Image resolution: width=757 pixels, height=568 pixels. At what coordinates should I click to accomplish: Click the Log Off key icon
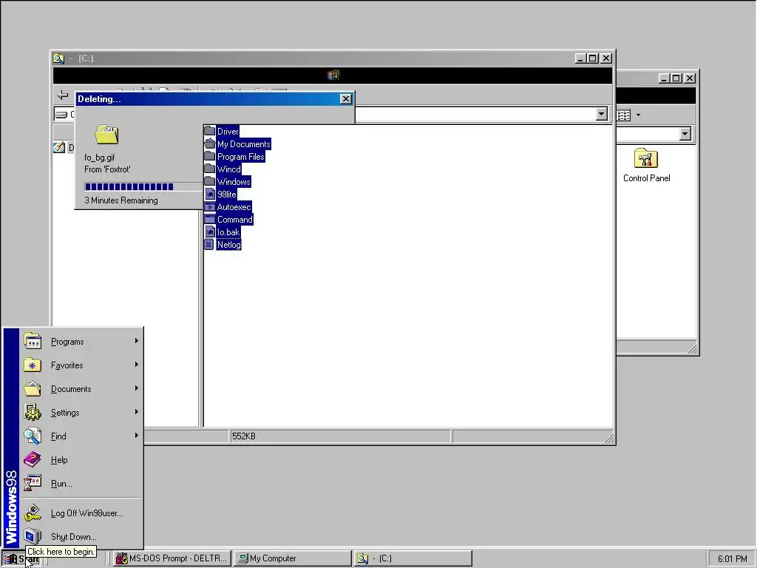pyautogui.click(x=33, y=513)
